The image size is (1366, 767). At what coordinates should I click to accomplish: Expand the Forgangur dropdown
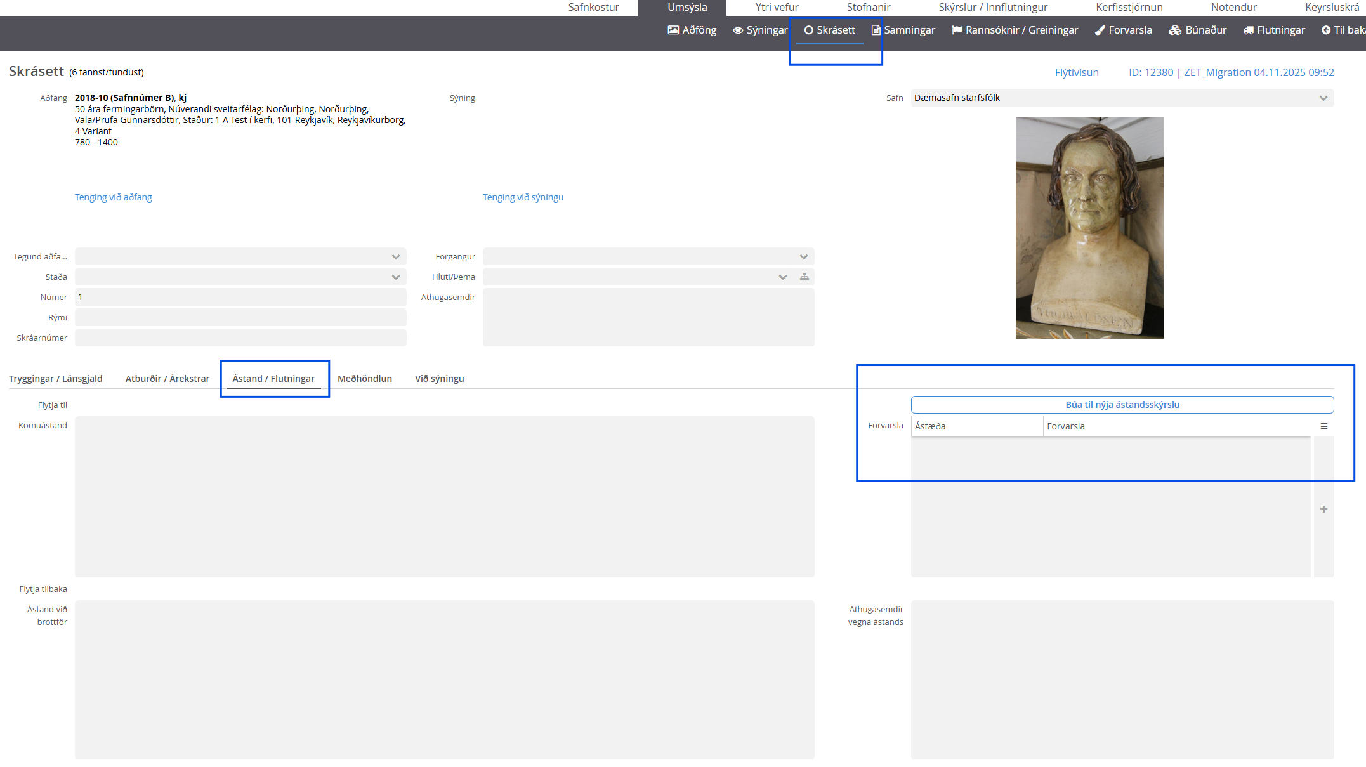(x=803, y=257)
